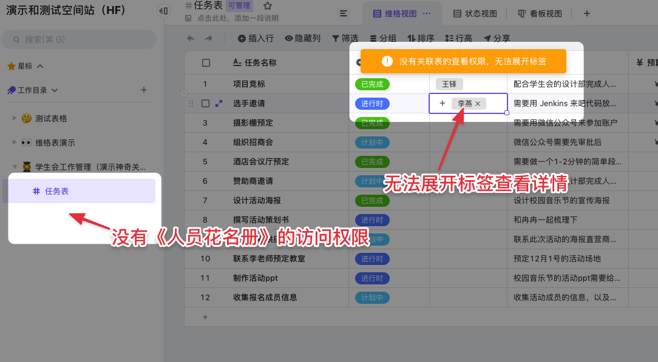Click the undo arrow in toolbar
This screenshot has width=658, height=362.
(191, 38)
